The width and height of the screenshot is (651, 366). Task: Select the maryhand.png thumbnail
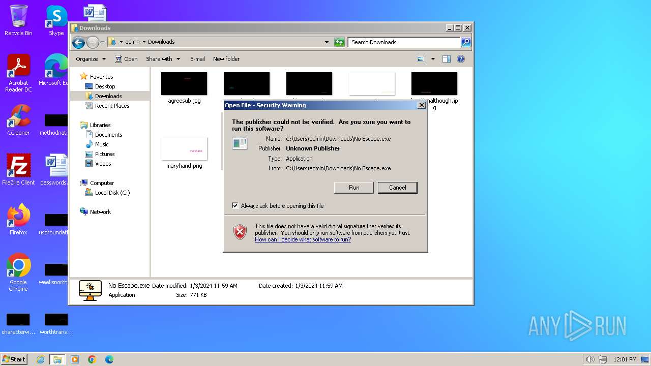pyautogui.click(x=184, y=148)
